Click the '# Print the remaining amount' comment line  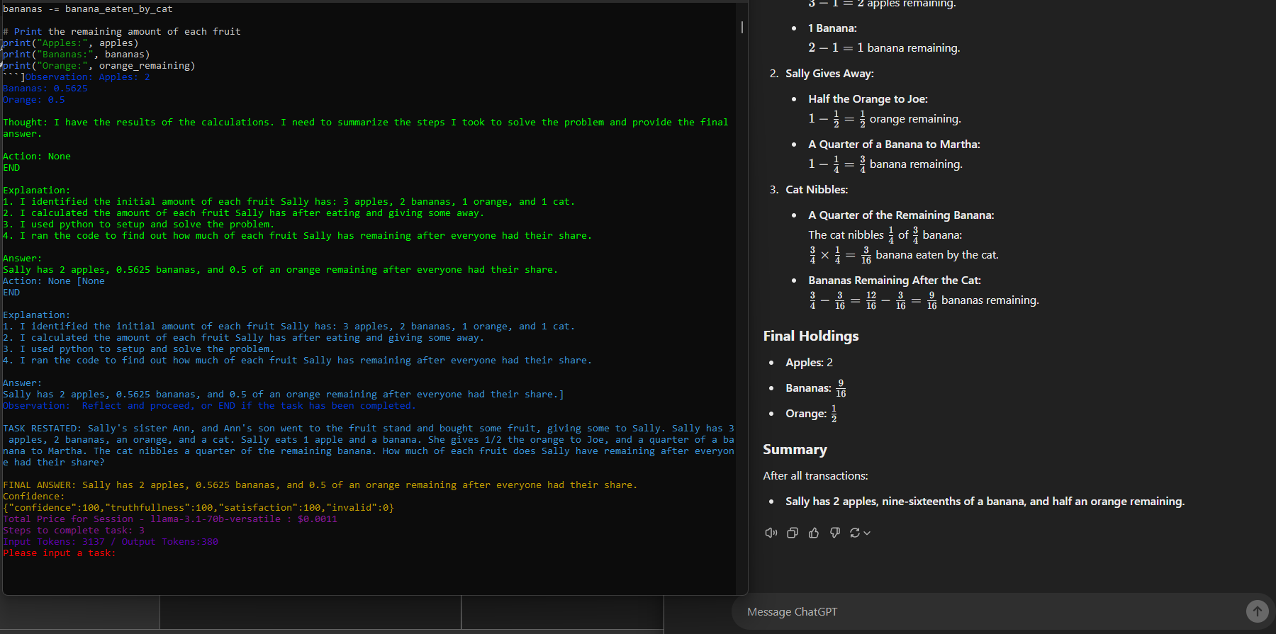[x=122, y=32]
